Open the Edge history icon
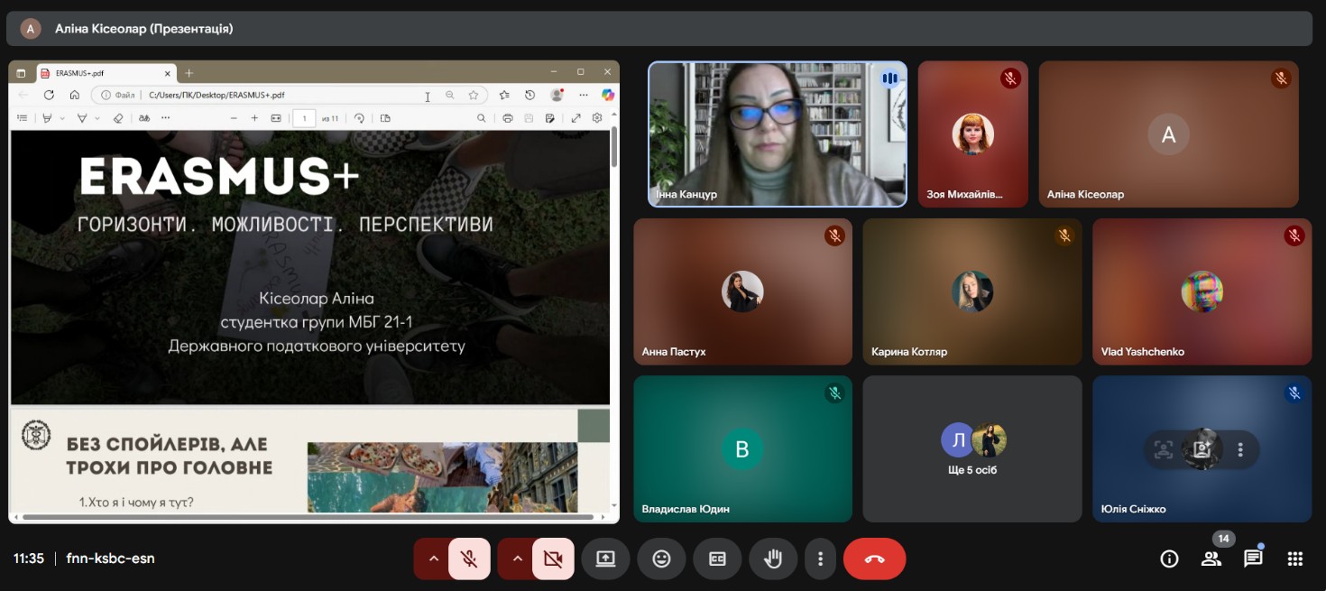The width and height of the screenshot is (1326, 591). pos(530,95)
